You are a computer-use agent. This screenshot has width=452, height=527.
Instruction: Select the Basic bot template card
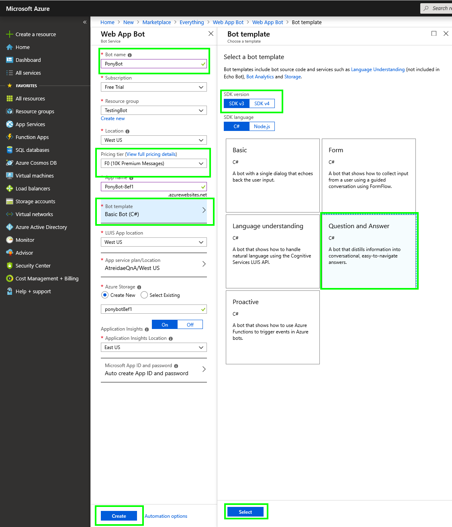point(273,176)
